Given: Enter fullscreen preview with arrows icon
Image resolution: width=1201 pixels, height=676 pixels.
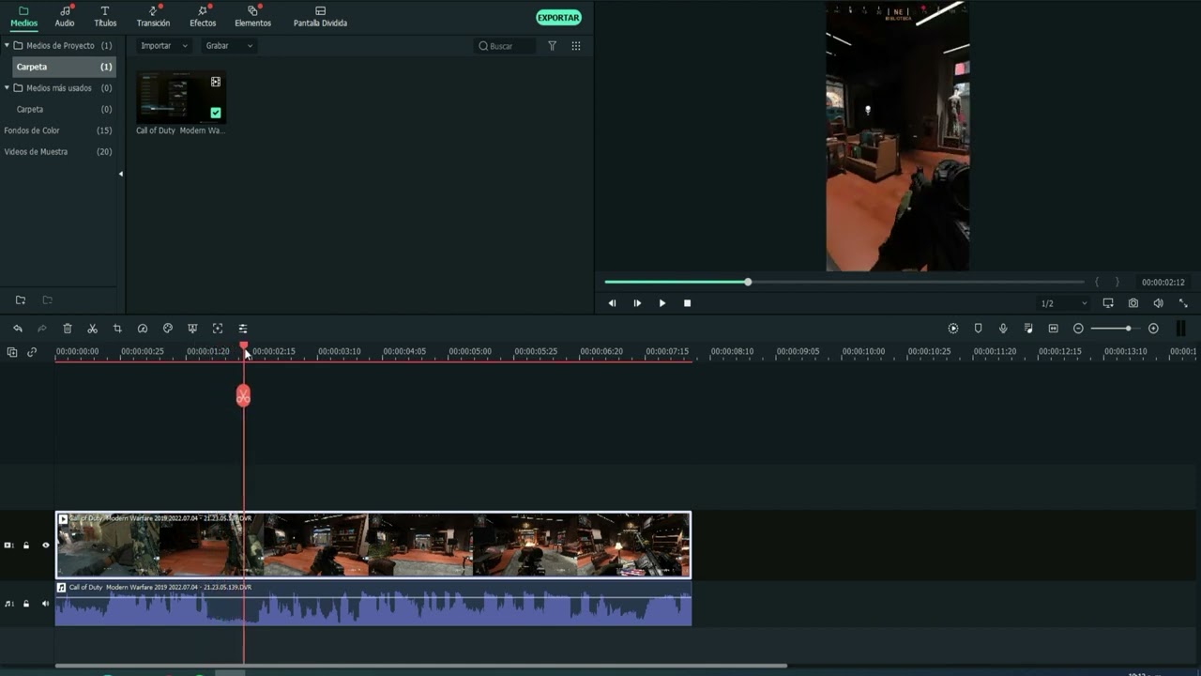Looking at the screenshot, I should 1183,303.
